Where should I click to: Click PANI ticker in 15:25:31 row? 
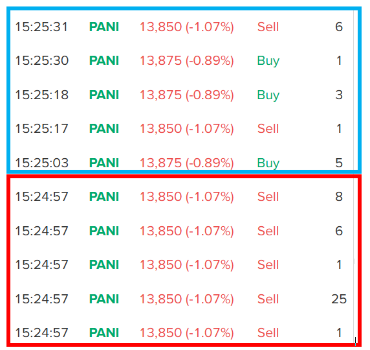coord(104,27)
